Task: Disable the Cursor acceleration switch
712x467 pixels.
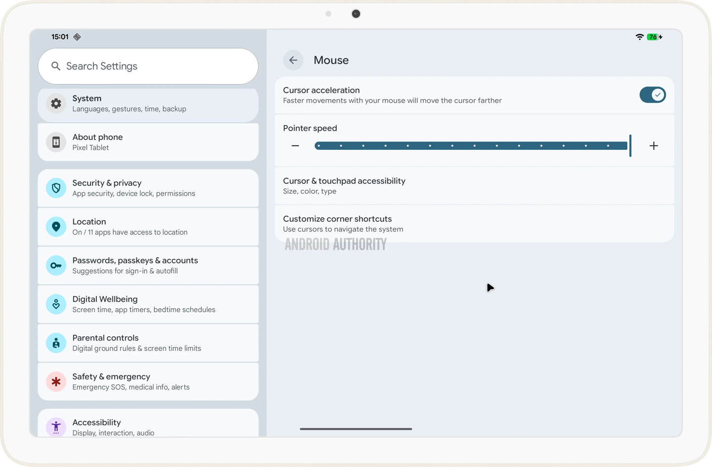Action: tap(652, 95)
